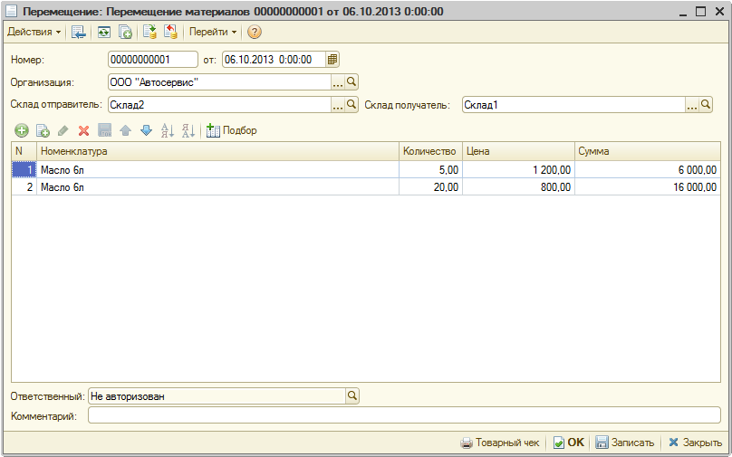Click the Товарный чек print button

click(x=500, y=443)
